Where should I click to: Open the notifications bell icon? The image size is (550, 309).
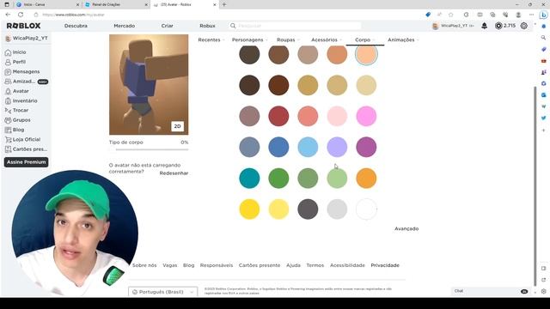pos(485,26)
